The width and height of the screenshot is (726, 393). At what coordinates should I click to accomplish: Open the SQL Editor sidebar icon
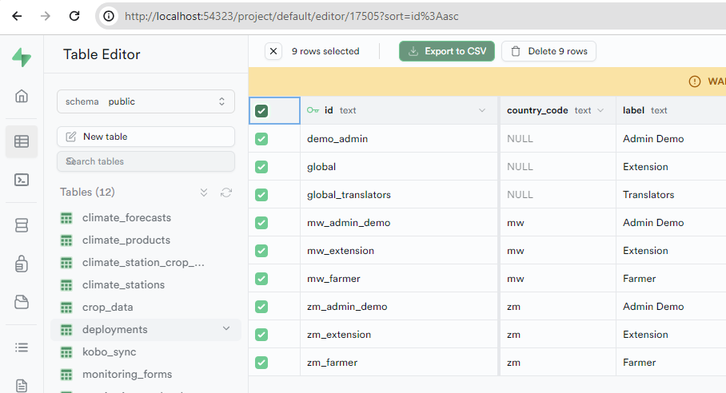click(22, 180)
